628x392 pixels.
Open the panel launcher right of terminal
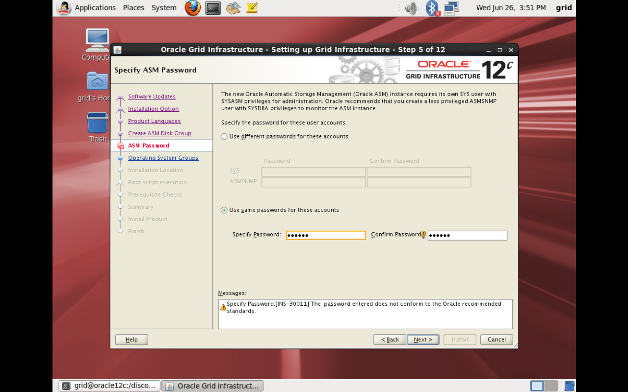click(233, 8)
